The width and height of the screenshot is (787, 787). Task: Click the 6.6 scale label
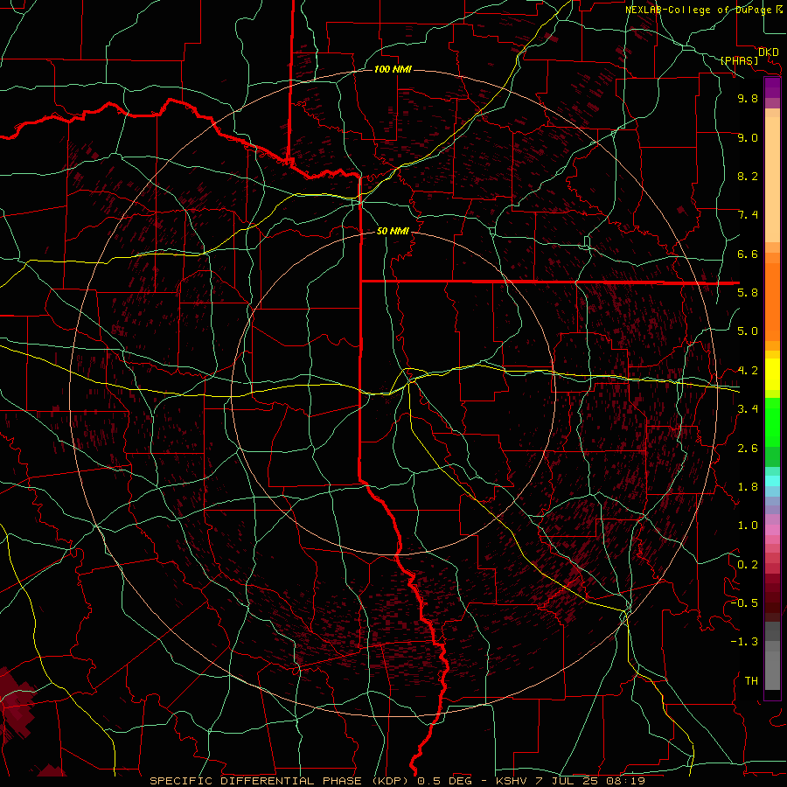click(x=748, y=254)
